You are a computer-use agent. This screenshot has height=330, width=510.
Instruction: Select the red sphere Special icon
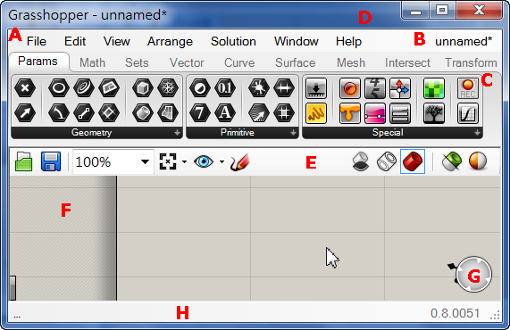(350, 88)
